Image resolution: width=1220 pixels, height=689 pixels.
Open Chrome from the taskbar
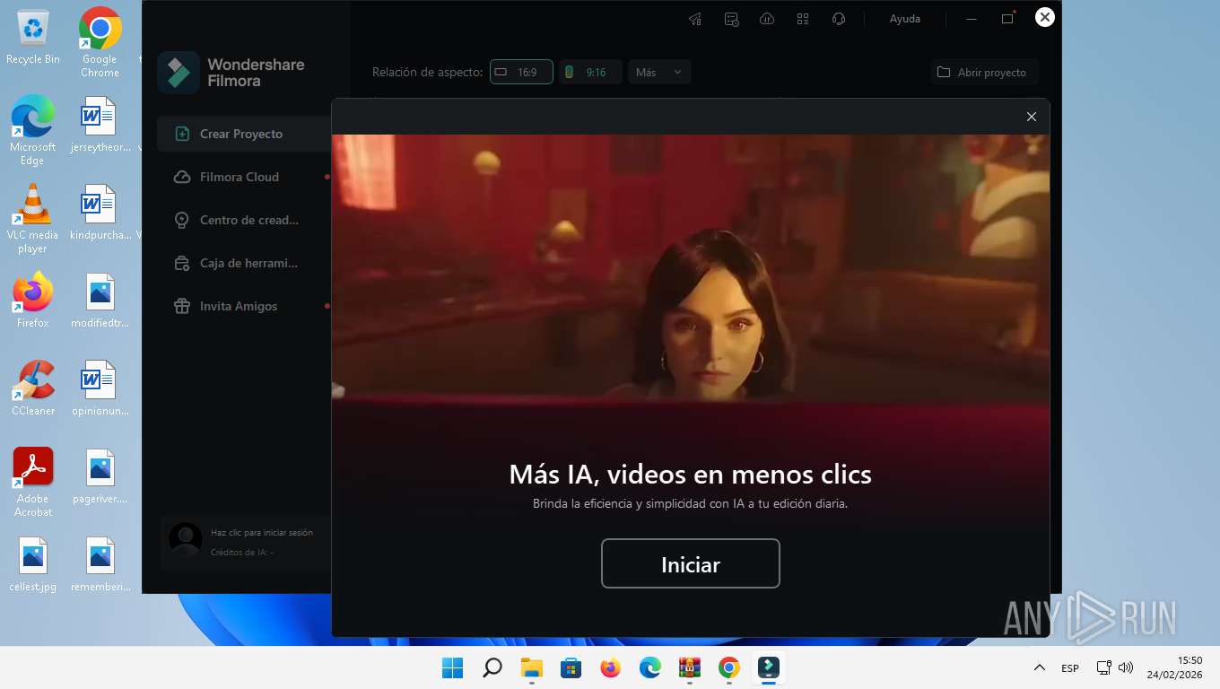point(729,667)
